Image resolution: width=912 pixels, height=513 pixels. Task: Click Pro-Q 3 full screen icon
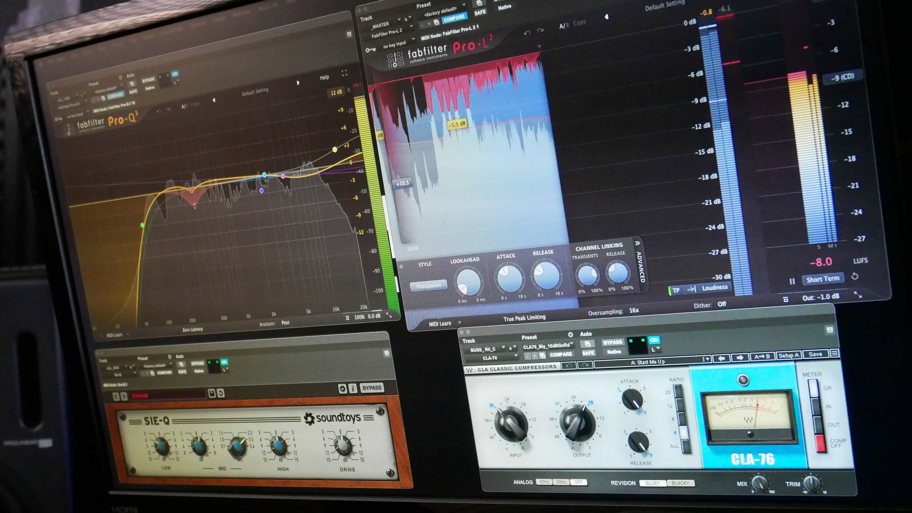(344, 73)
